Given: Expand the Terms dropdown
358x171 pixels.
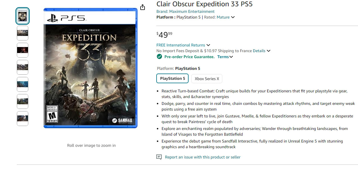Looking at the screenshot, I should [x=231, y=57].
